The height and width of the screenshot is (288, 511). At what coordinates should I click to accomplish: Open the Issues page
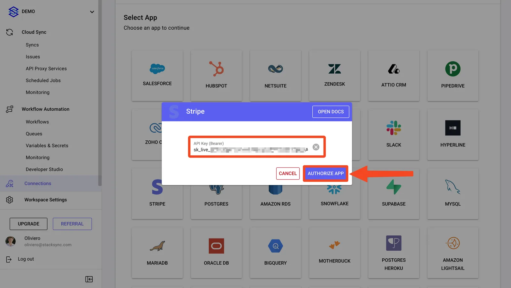[x=33, y=57]
